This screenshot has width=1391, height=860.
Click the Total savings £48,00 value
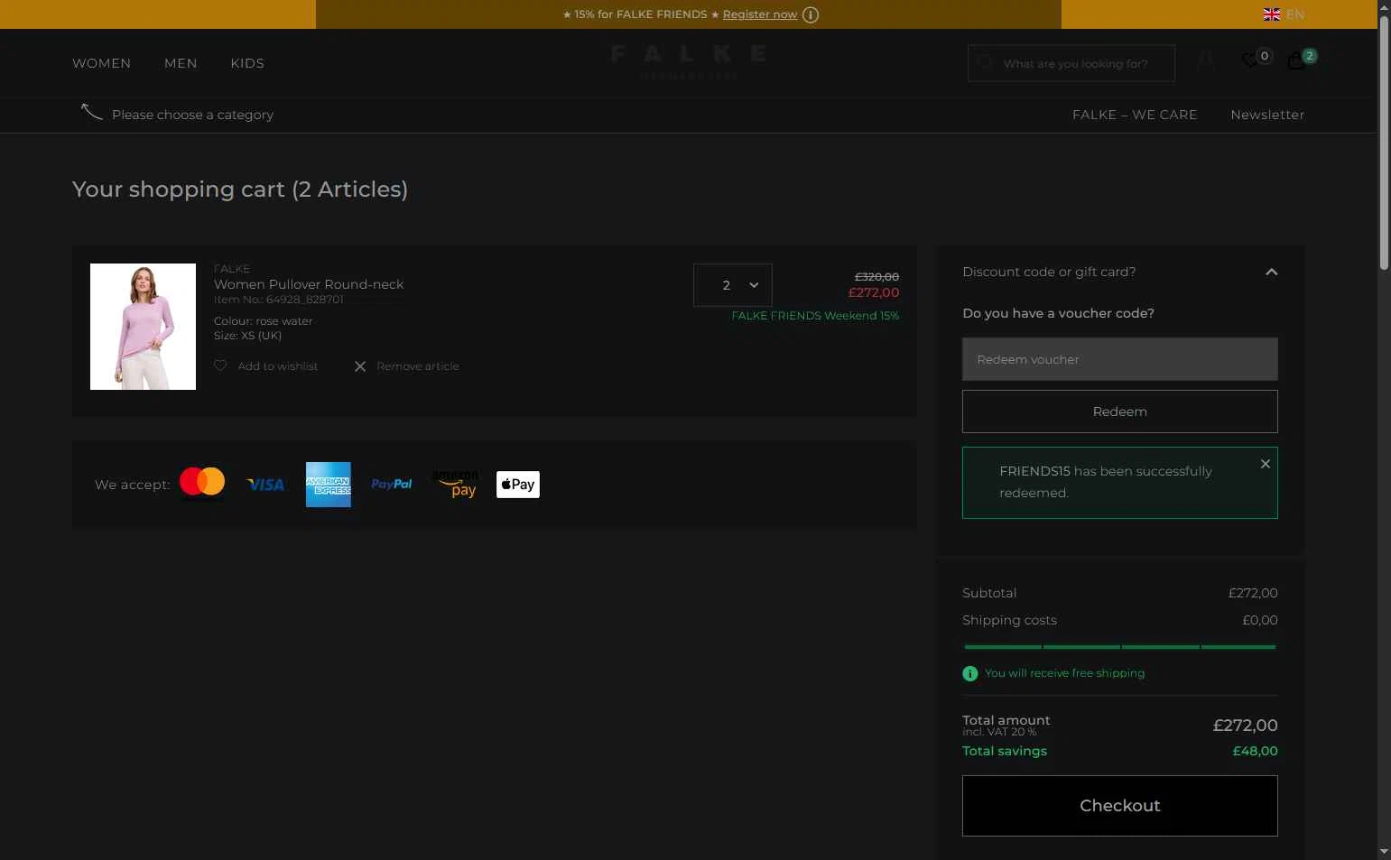pos(1256,751)
